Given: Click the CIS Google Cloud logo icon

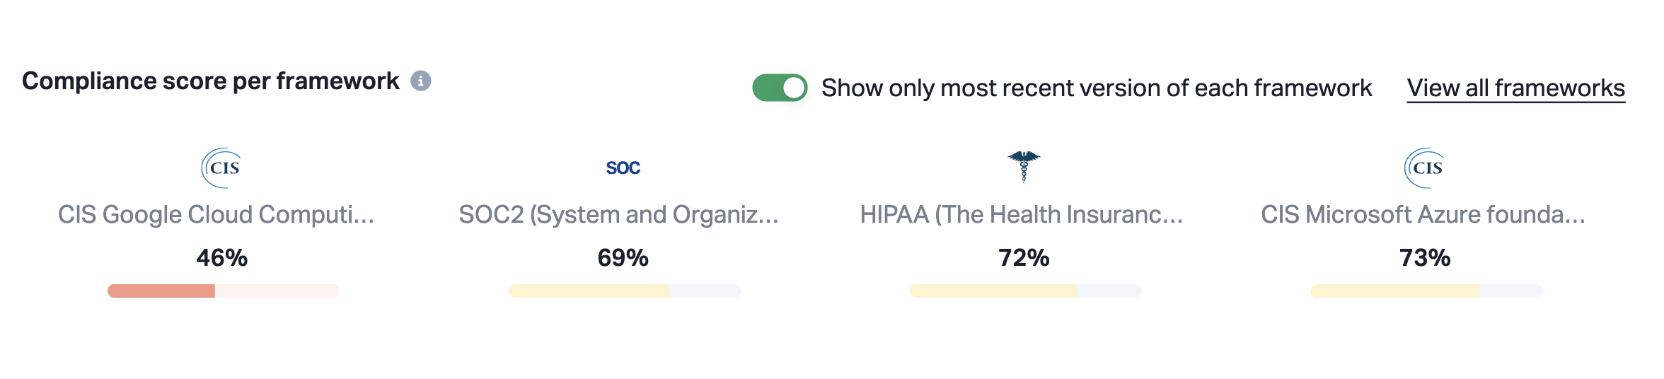Looking at the screenshot, I should tap(221, 168).
